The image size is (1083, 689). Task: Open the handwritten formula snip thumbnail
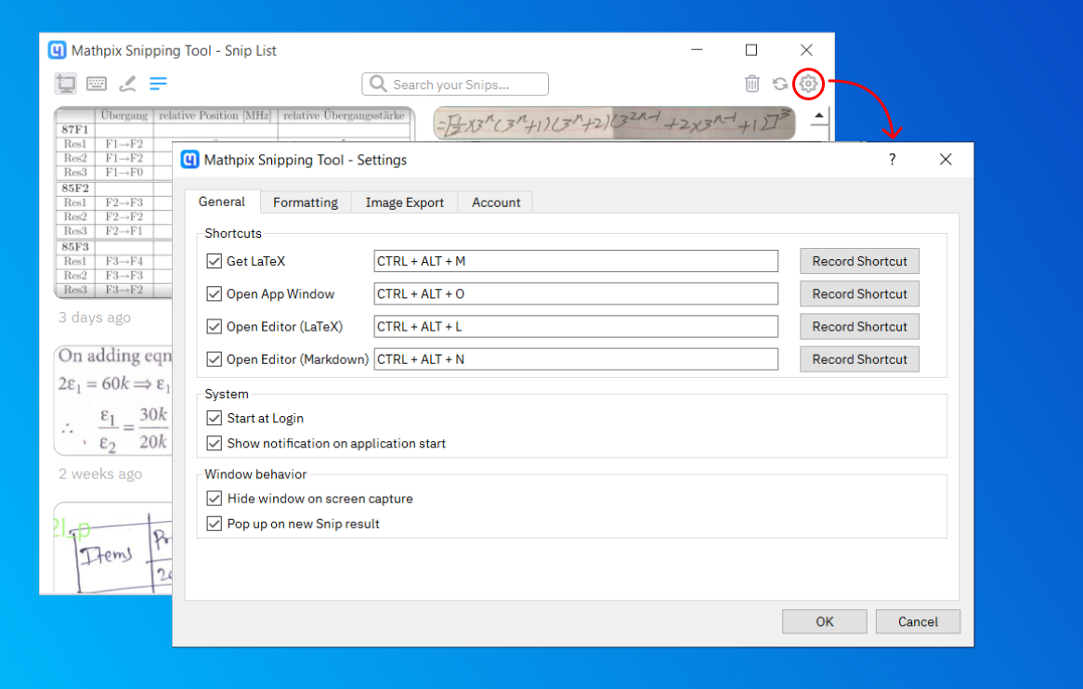pos(614,123)
